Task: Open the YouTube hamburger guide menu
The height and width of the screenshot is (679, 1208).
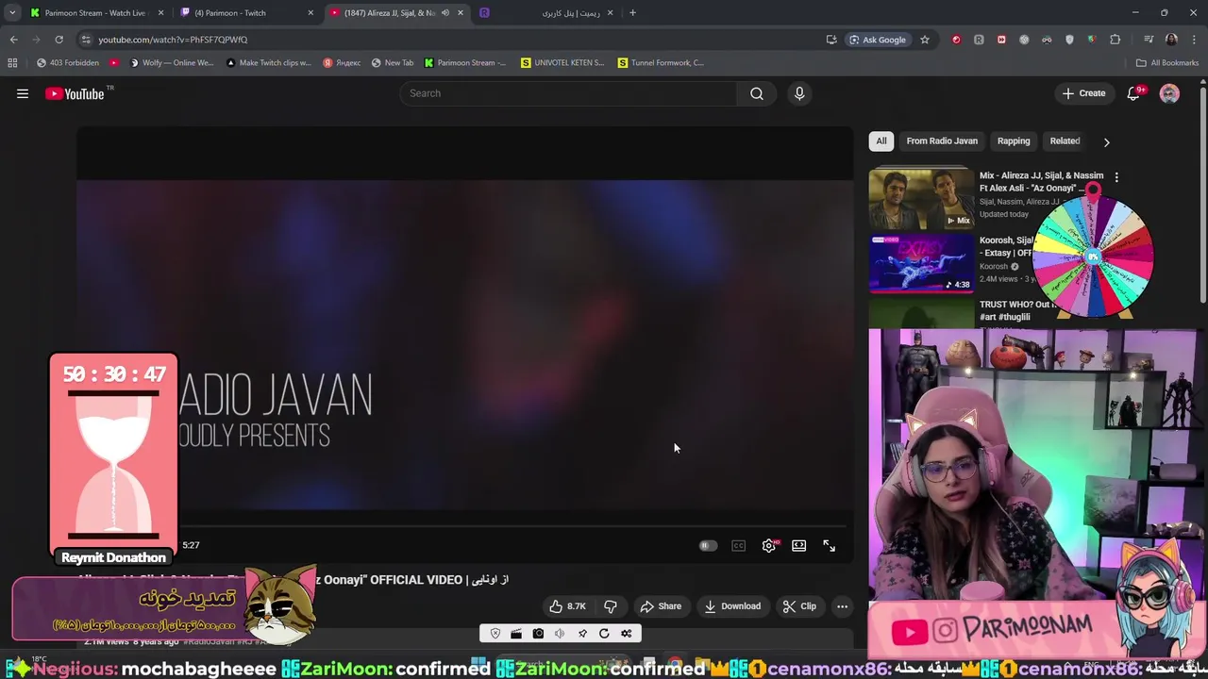Action: (x=23, y=93)
